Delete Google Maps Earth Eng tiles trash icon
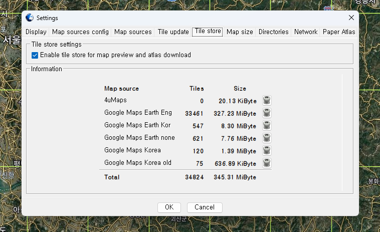The image size is (380, 232). click(x=267, y=113)
